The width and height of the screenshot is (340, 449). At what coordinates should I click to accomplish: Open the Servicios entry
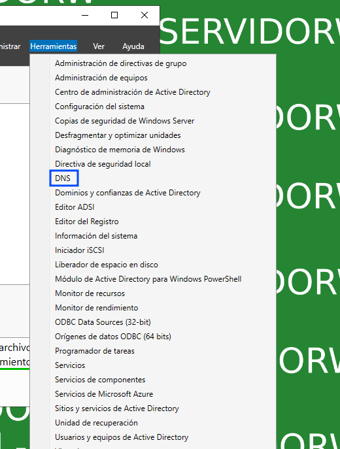[x=70, y=365]
